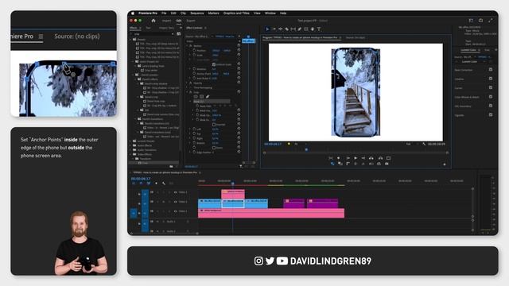Open the Button Editor plus icon
This screenshot has width=509, height=286.
pyautogui.click(x=445, y=164)
